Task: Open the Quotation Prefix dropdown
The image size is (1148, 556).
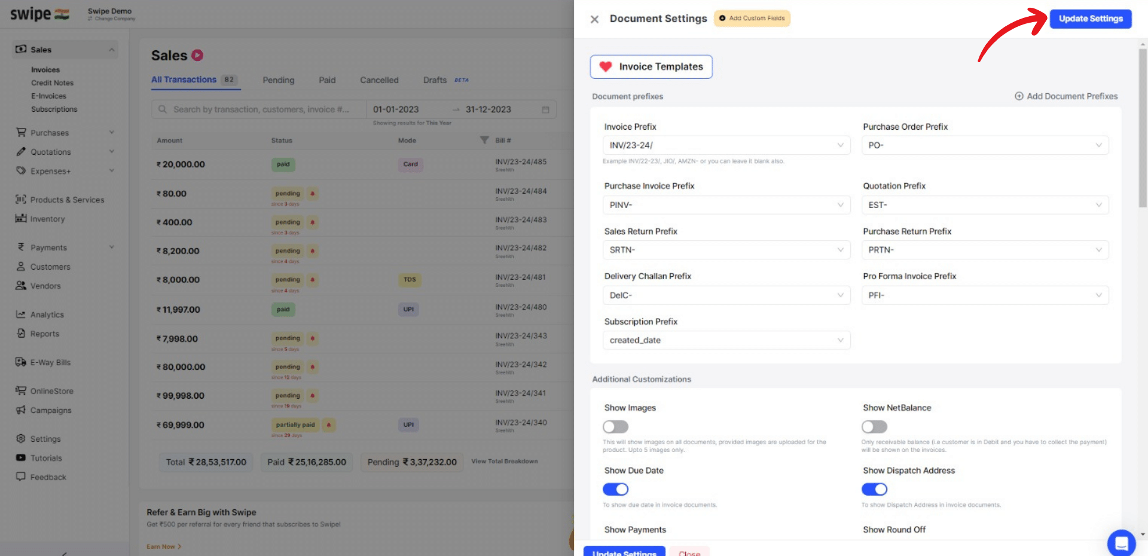Action: (985, 205)
